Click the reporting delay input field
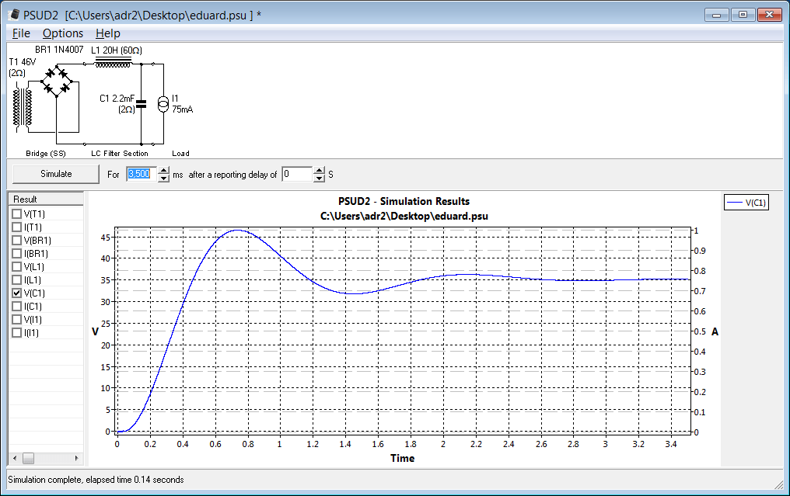 click(297, 174)
